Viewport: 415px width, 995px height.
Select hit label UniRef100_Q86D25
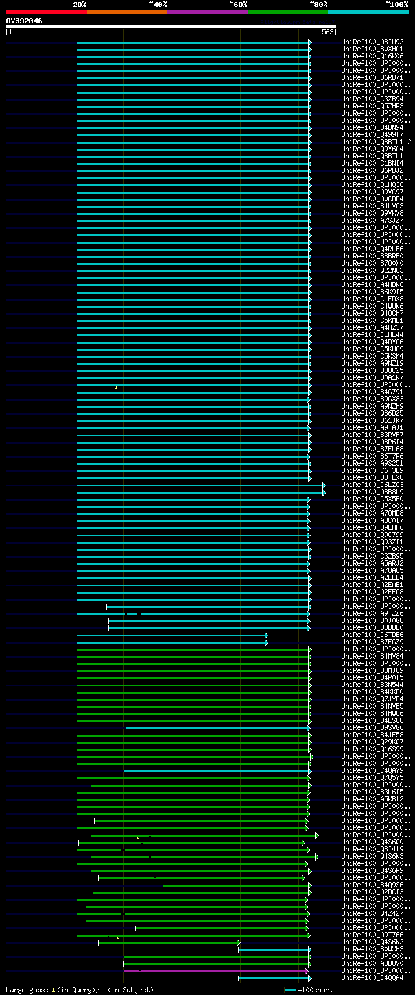coord(372,413)
